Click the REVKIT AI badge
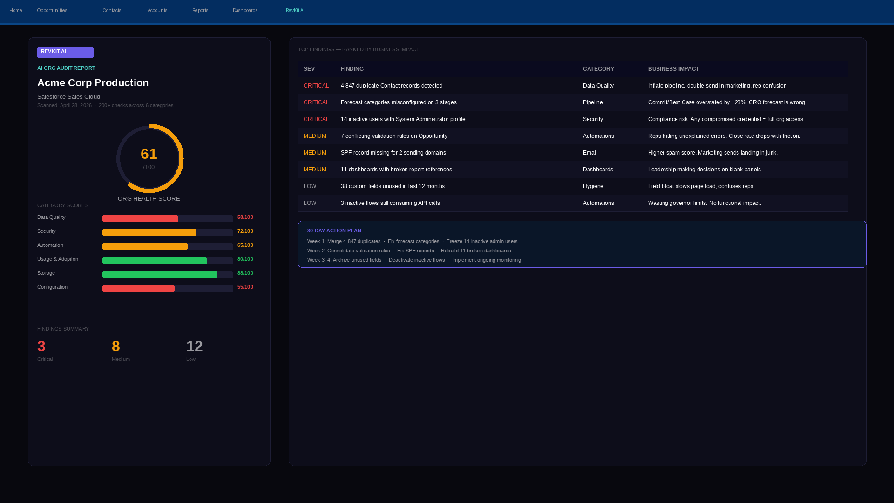The height and width of the screenshot is (503, 894). [x=65, y=52]
